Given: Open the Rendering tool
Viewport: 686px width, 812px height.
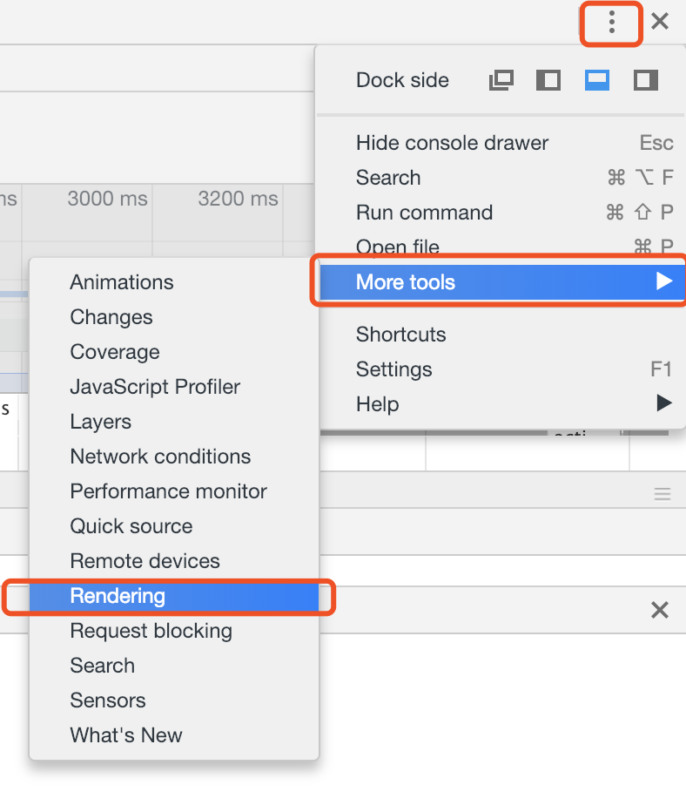Looking at the screenshot, I should pyautogui.click(x=118, y=596).
